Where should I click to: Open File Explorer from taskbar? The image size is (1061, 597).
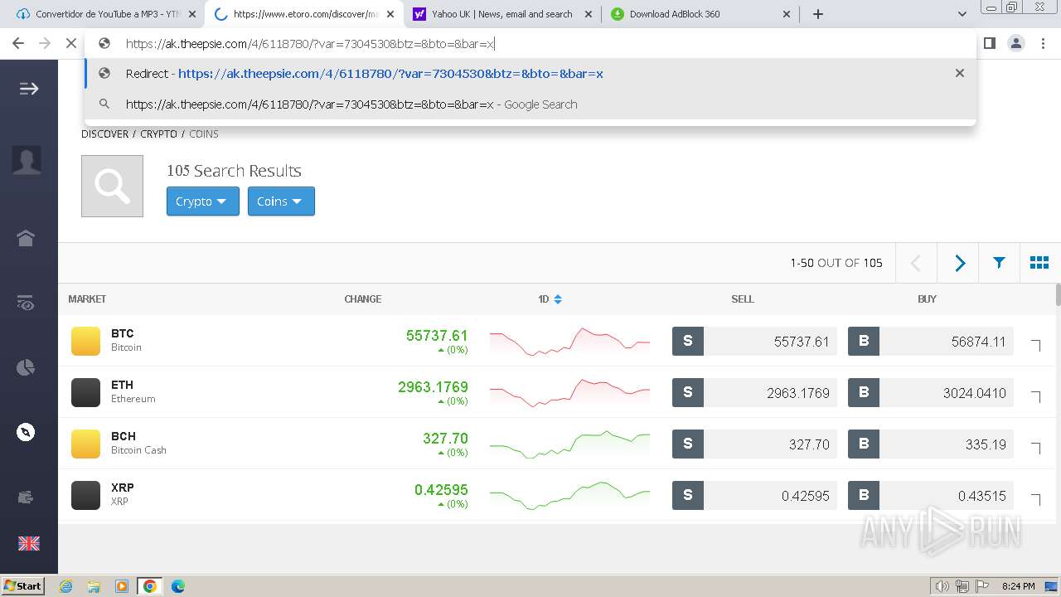[x=94, y=586]
